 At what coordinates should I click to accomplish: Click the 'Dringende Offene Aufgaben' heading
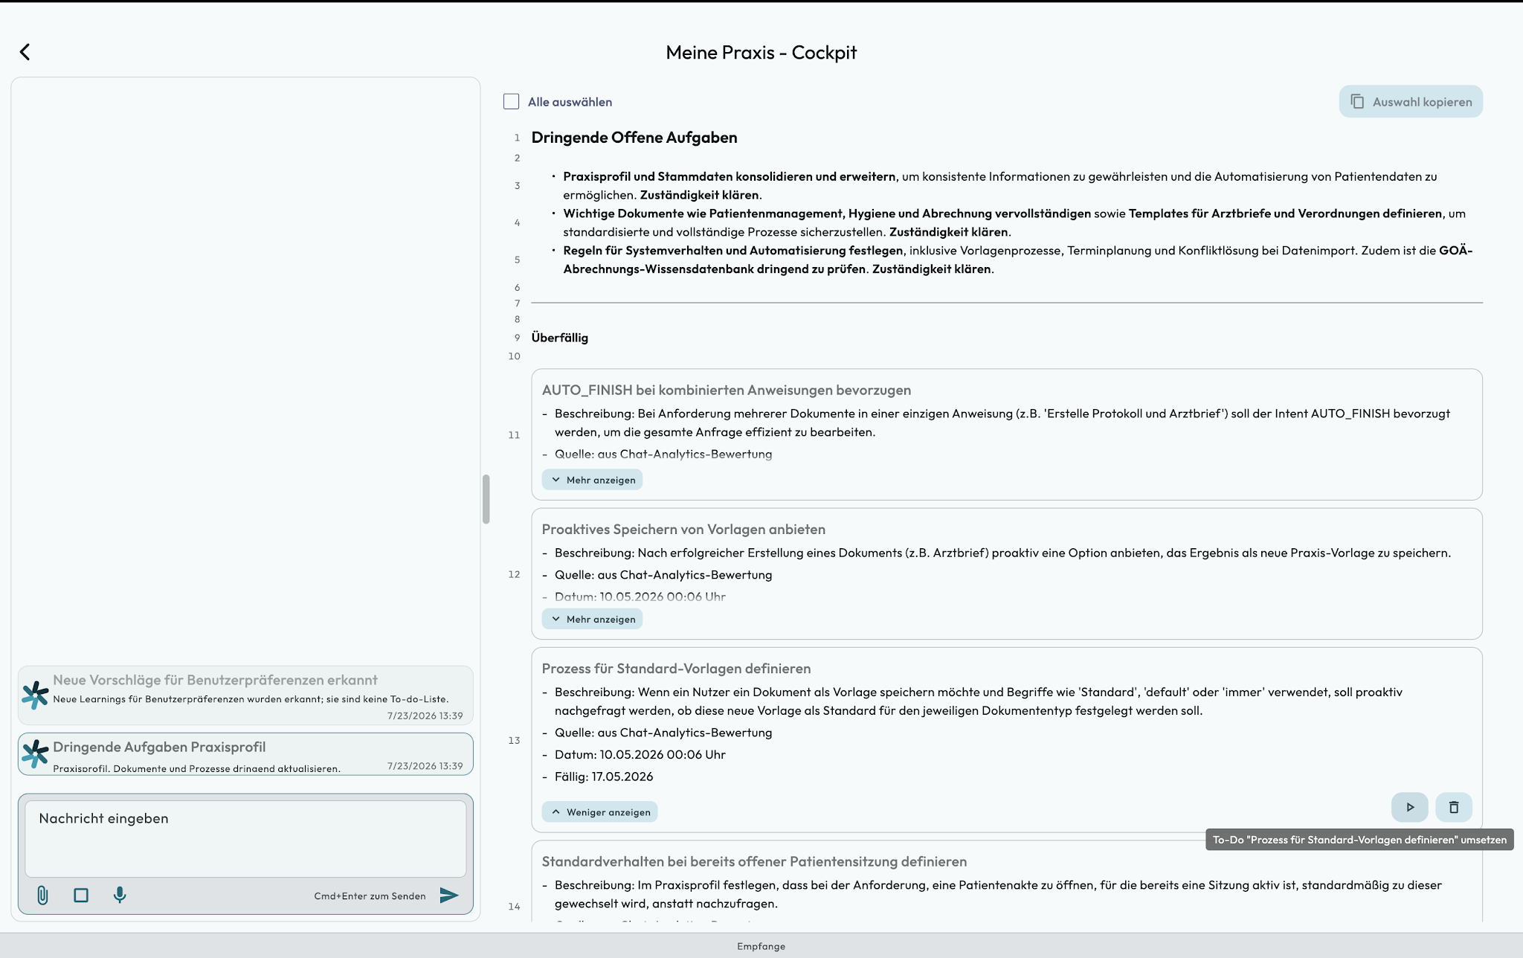pyautogui.click(x=634, y=137)
